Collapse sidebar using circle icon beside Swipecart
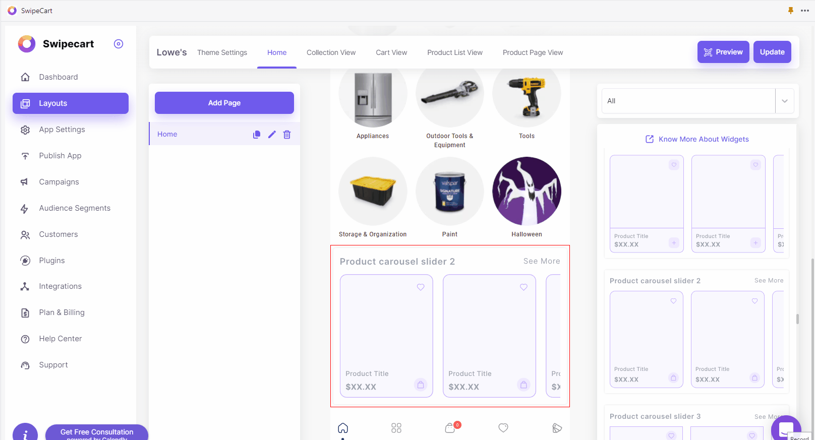The image size is (815, 440). coord(119,44)
